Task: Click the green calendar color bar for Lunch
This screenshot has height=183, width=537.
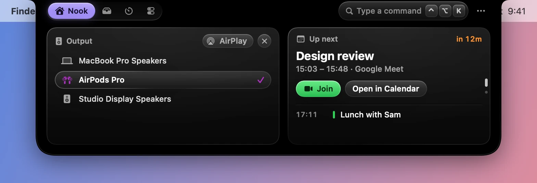Action: (x=334, y=115)
